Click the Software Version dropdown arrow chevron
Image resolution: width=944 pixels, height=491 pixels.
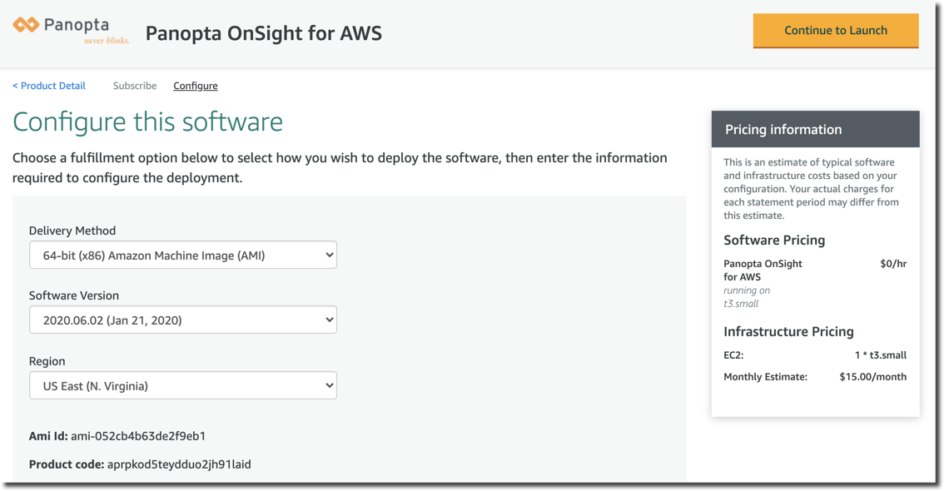tap(330, 320)
